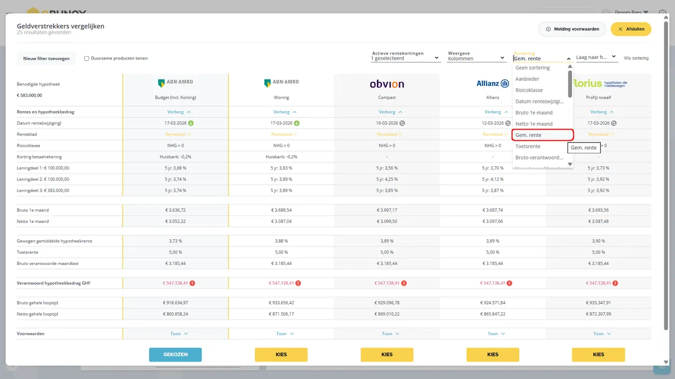Click red warning icon in Profijt twaalf column
Image resolution: width=675 pixels, height=379 pixels.
tap(615, 283)
